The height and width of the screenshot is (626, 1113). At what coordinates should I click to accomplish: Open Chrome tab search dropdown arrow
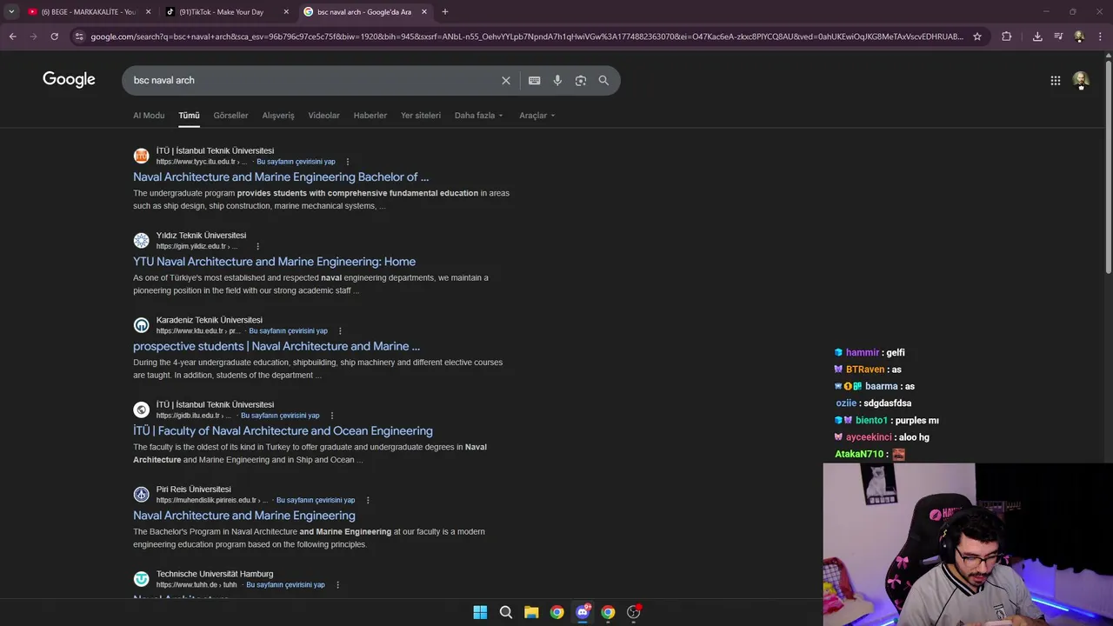tap(11, 11)
